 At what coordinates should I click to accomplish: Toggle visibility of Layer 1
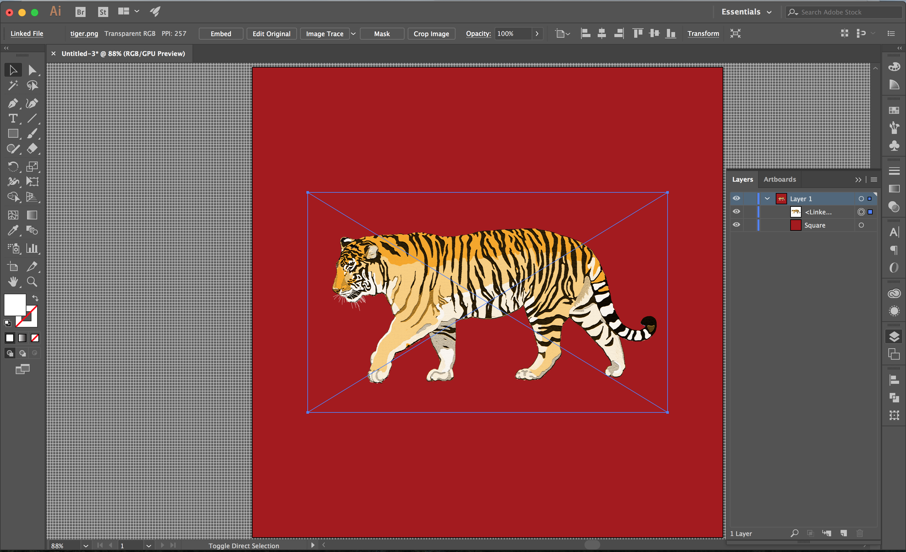736,198
